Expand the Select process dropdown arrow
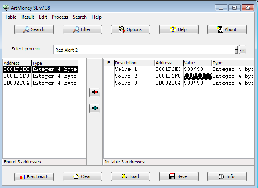Screen dimensions: 258x188 236,50
